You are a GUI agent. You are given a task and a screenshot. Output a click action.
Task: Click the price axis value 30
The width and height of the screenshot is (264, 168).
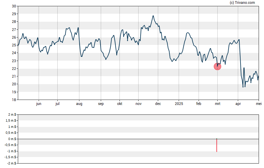tap(14, 6)
